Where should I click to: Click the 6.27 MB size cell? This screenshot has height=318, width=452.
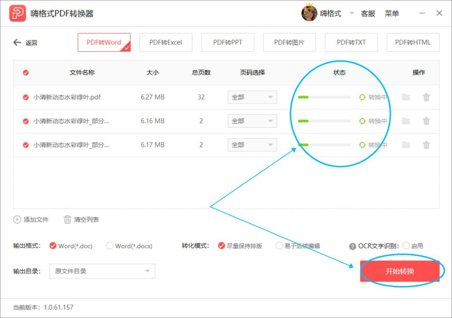coord(152,97)
